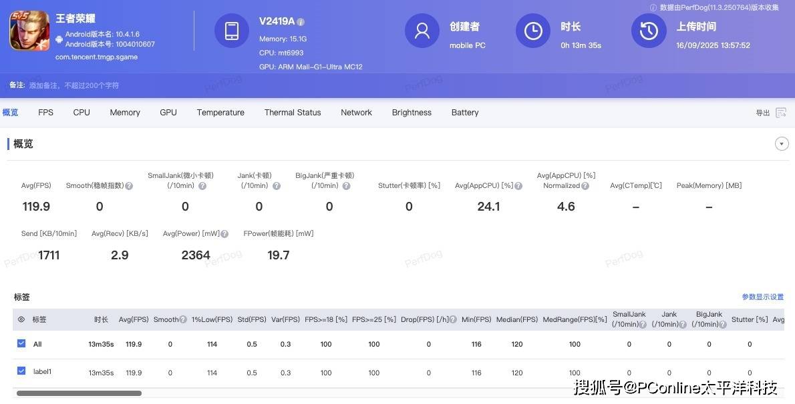Viewport: 795px width, 404px height.
Task: Click the 导出 export button
Action: pos(763,113)
